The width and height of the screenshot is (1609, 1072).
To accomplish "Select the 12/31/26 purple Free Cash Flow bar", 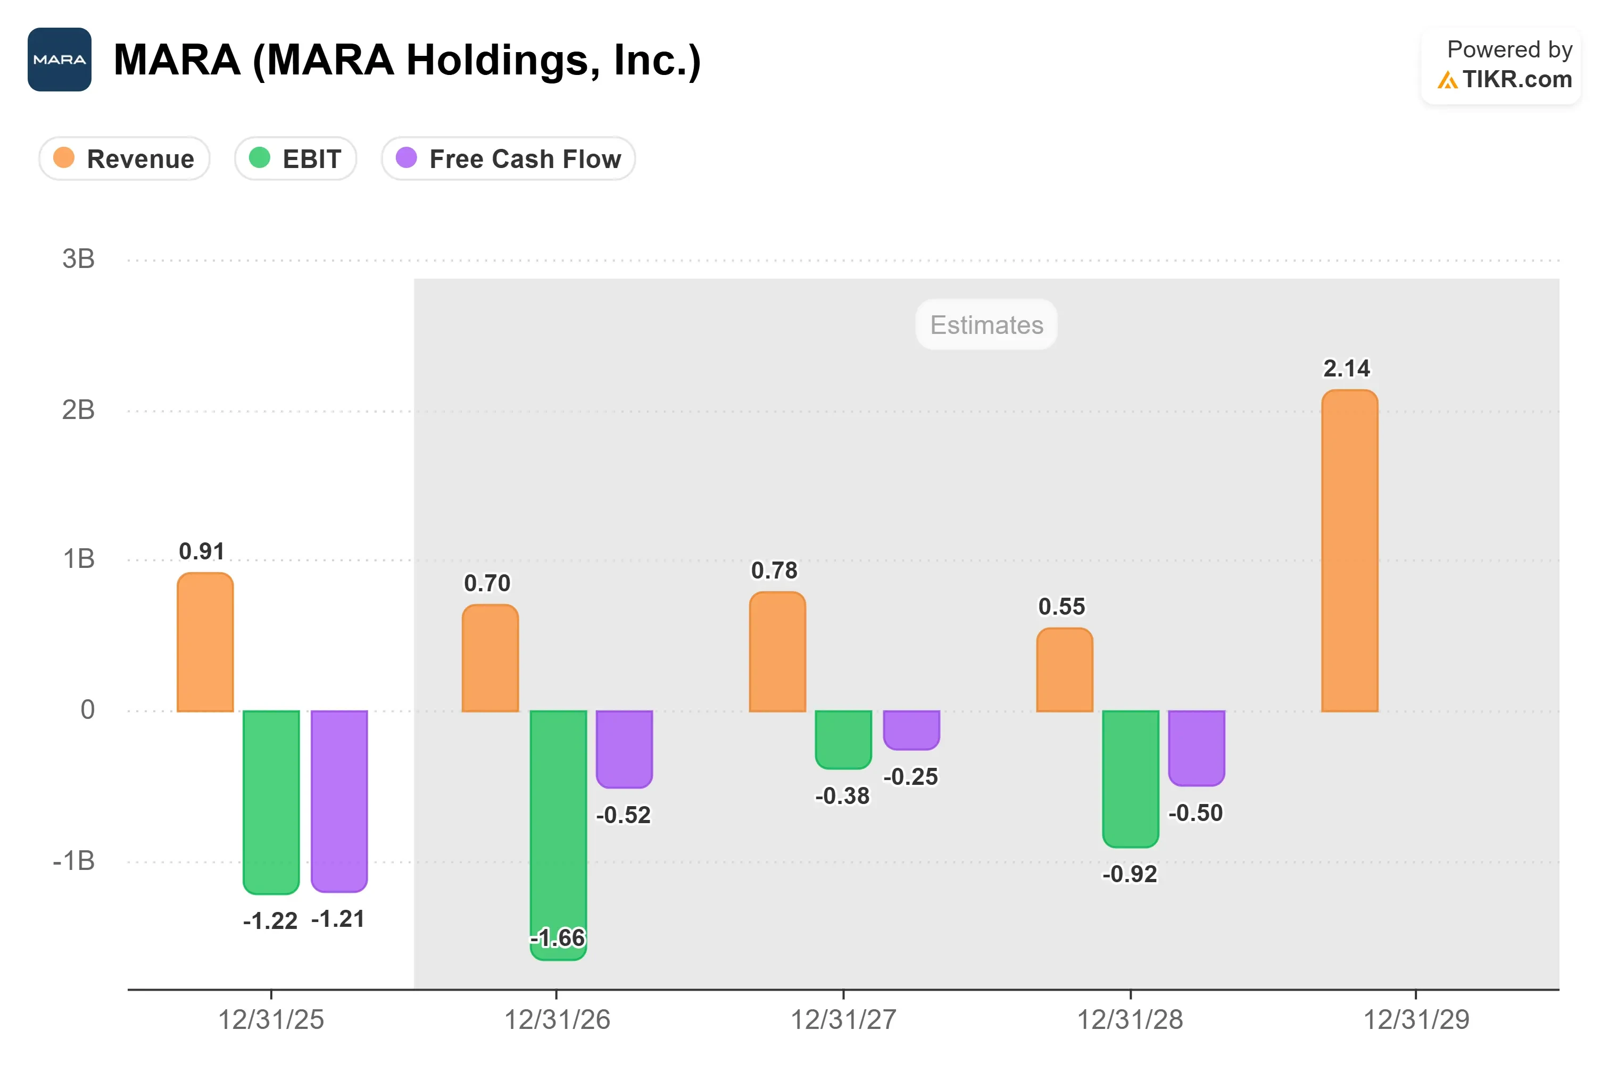I will pos(625,749).
